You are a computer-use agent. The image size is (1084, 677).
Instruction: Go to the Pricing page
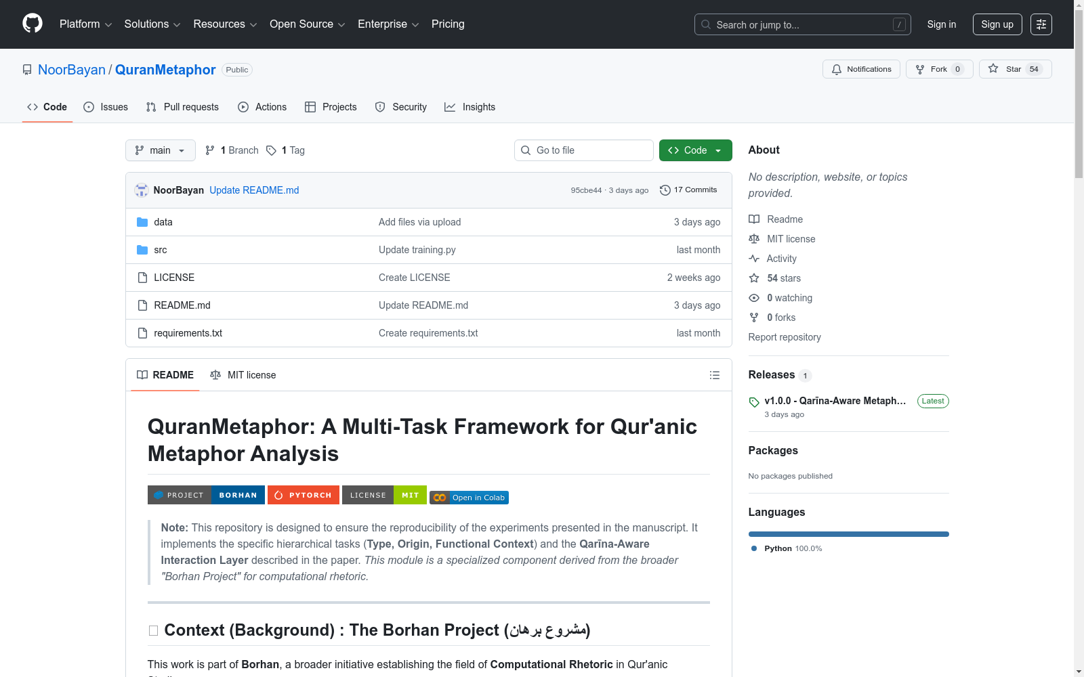pos(448,24)
